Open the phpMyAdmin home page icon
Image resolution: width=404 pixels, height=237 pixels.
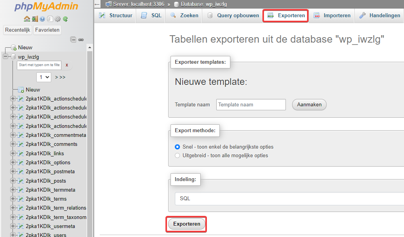click(x=27, y=19)
